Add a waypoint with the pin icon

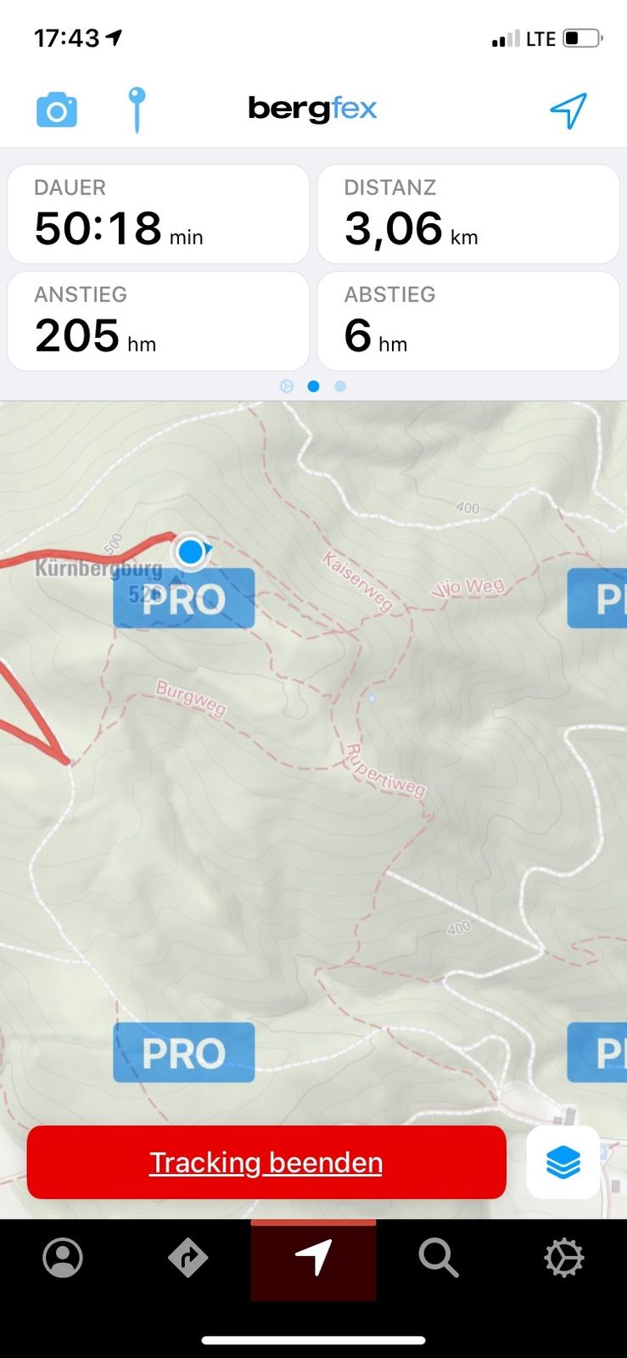[137, 110]
